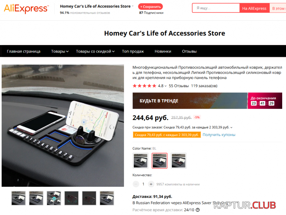
Task: Increase quantity with the plus button
Action: pyautogui.click(x=151, y=184)
